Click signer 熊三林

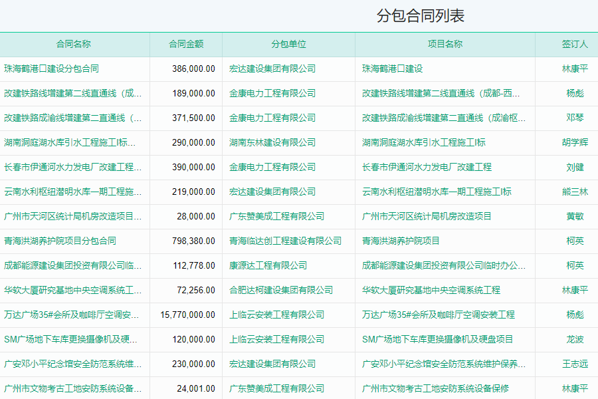575,192
